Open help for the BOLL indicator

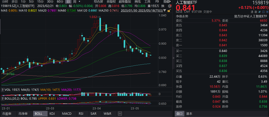point(2,99)
